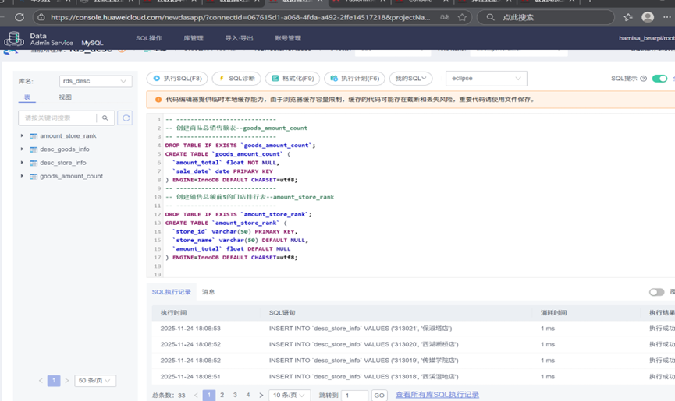Click the address bar URL
The width and height of the screenshot is (675, 401).
240,17
